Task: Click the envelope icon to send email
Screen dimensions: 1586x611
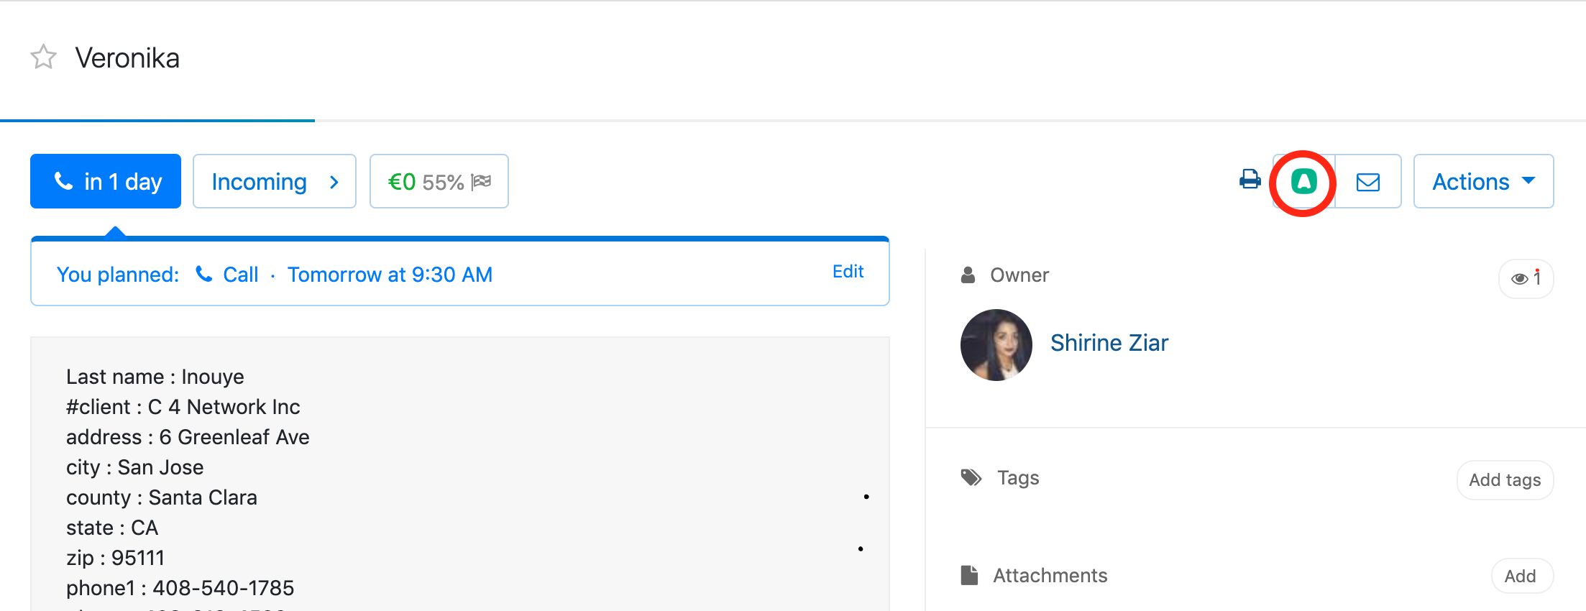Action: pos(1368,181)
